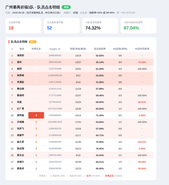Click the page title 广州番禺祈福1队
This screenshot has width=169, height=185.
click(20, 7)
